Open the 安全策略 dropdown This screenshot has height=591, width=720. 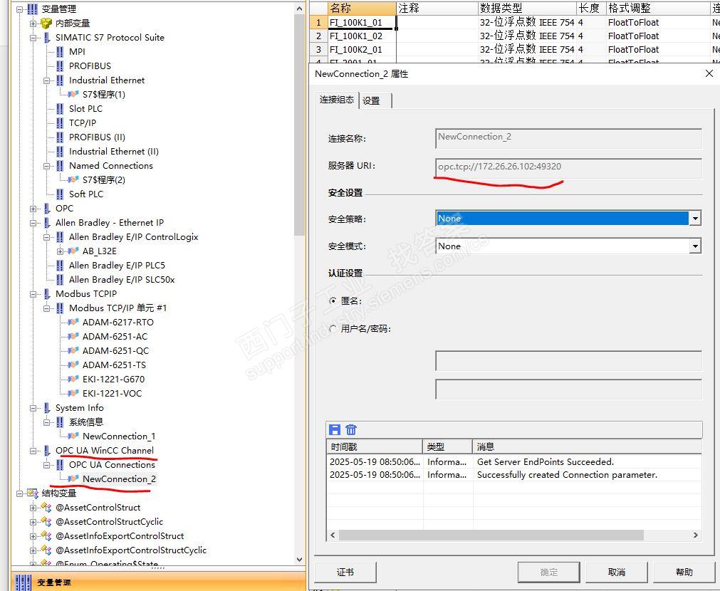tap(695, 219)
